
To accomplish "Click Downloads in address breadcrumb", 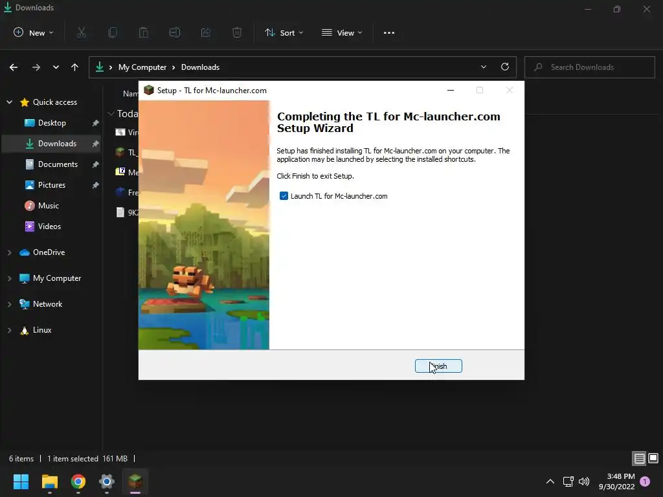I will 200,67.
